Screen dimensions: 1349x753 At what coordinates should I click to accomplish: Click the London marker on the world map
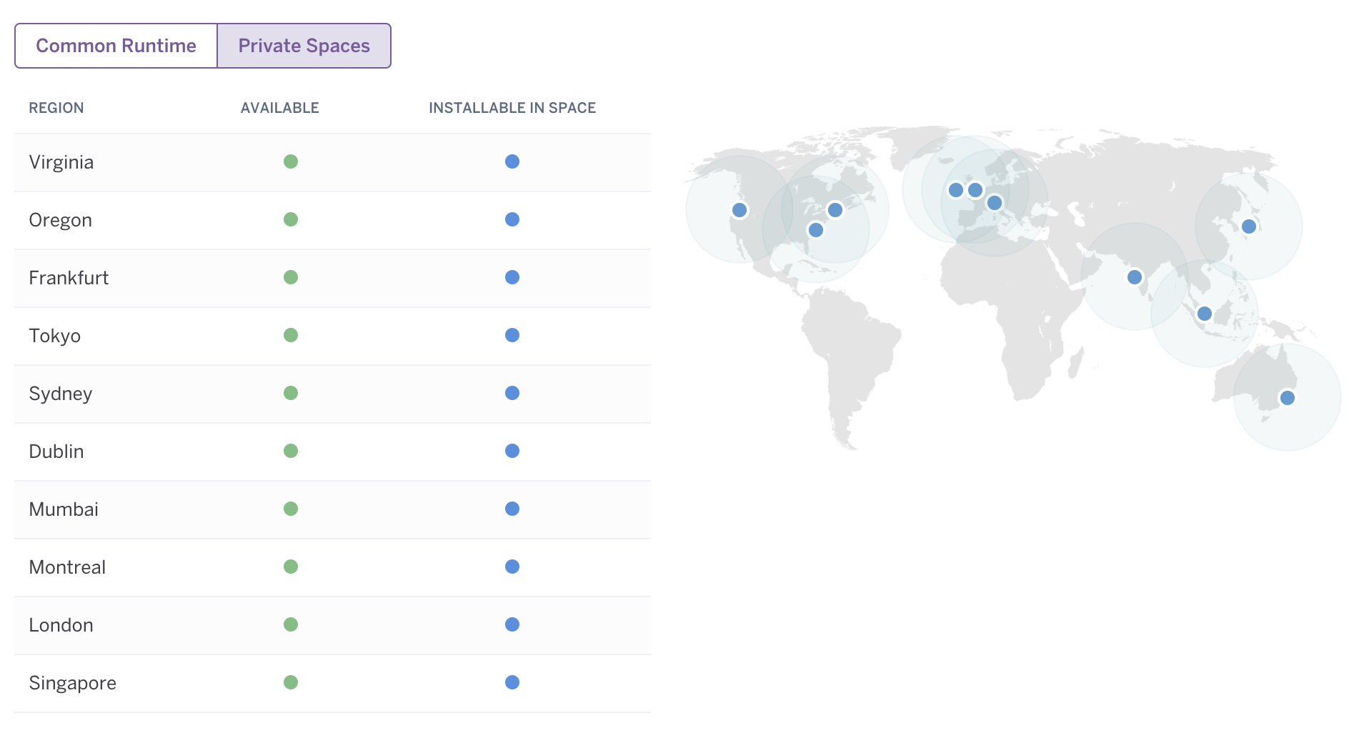(975, 190)
